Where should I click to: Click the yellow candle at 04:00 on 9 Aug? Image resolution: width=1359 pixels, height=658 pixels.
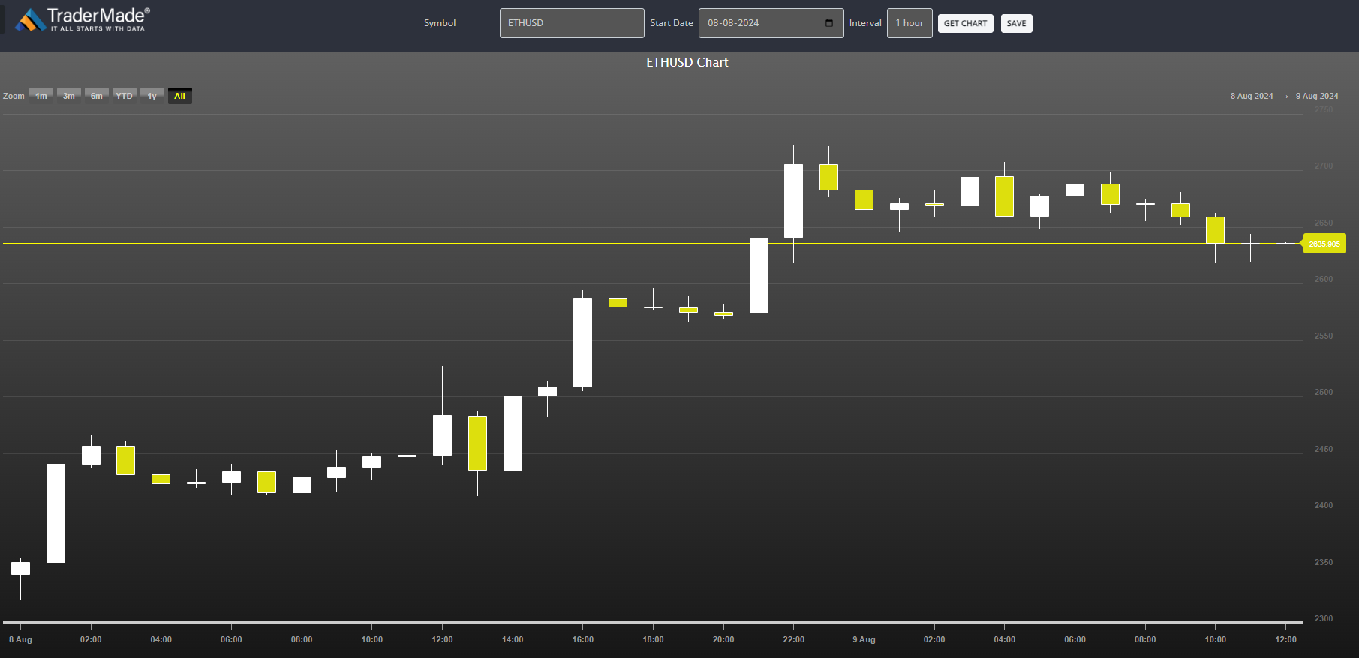click(1004, 196)
